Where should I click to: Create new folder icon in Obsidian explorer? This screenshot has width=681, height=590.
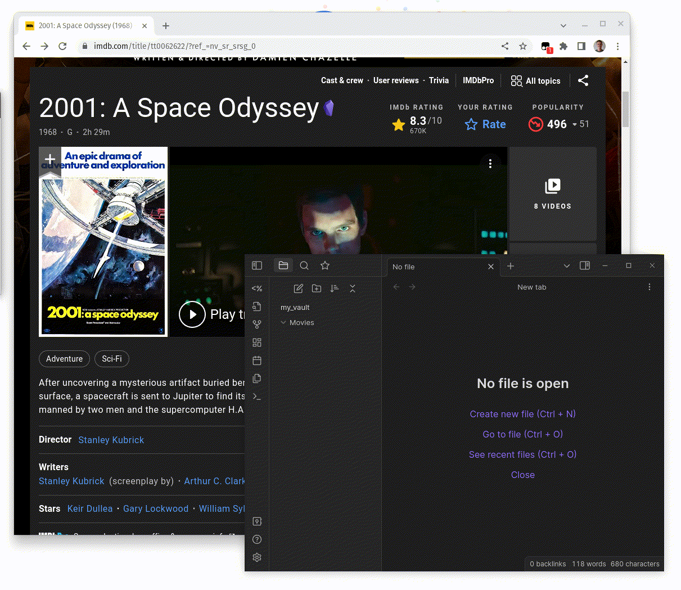click(x=317, y=289)
